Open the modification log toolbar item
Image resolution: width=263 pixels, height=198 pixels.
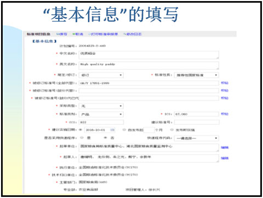pyautogui.click(x=133, y=34)
